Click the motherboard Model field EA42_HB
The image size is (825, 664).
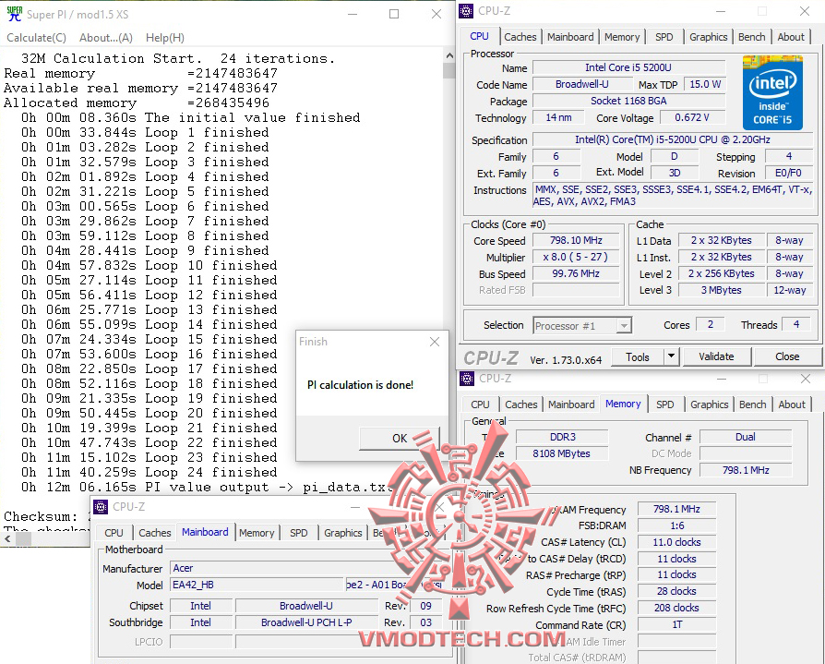click(x=257, y=585)
